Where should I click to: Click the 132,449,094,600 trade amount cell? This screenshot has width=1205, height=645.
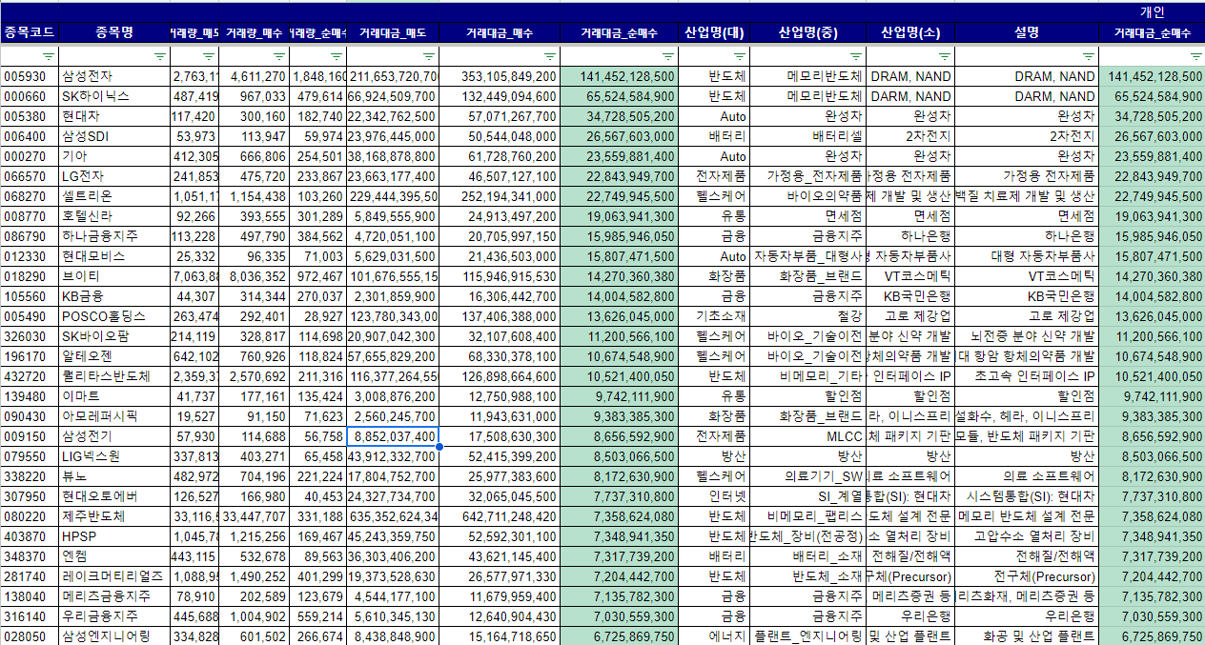(500, 96)
